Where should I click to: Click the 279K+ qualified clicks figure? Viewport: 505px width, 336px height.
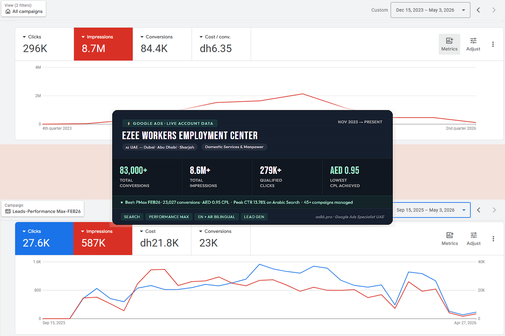coord(271,170)
